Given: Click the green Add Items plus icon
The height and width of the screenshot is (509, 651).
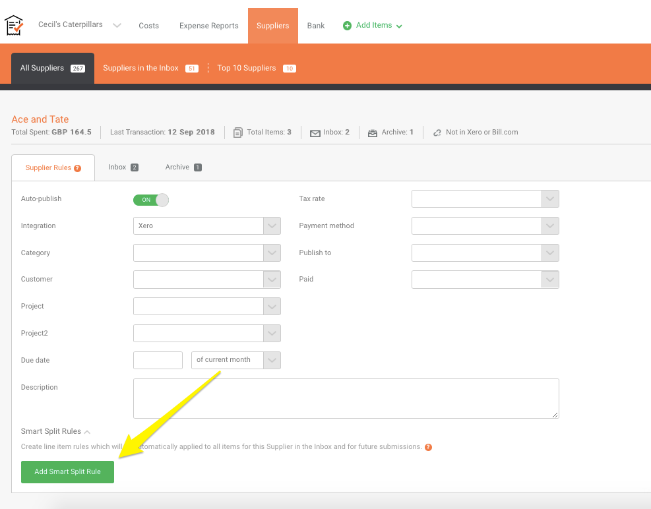Looking at the screenshot, I should click(x=347, y=26).
